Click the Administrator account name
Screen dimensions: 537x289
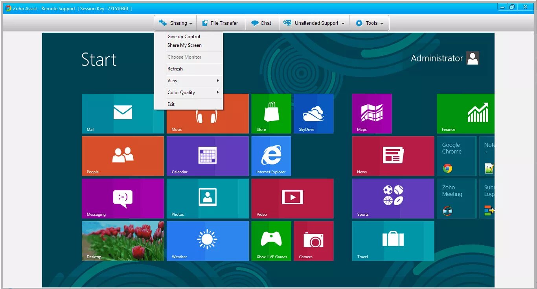point(437,58)
